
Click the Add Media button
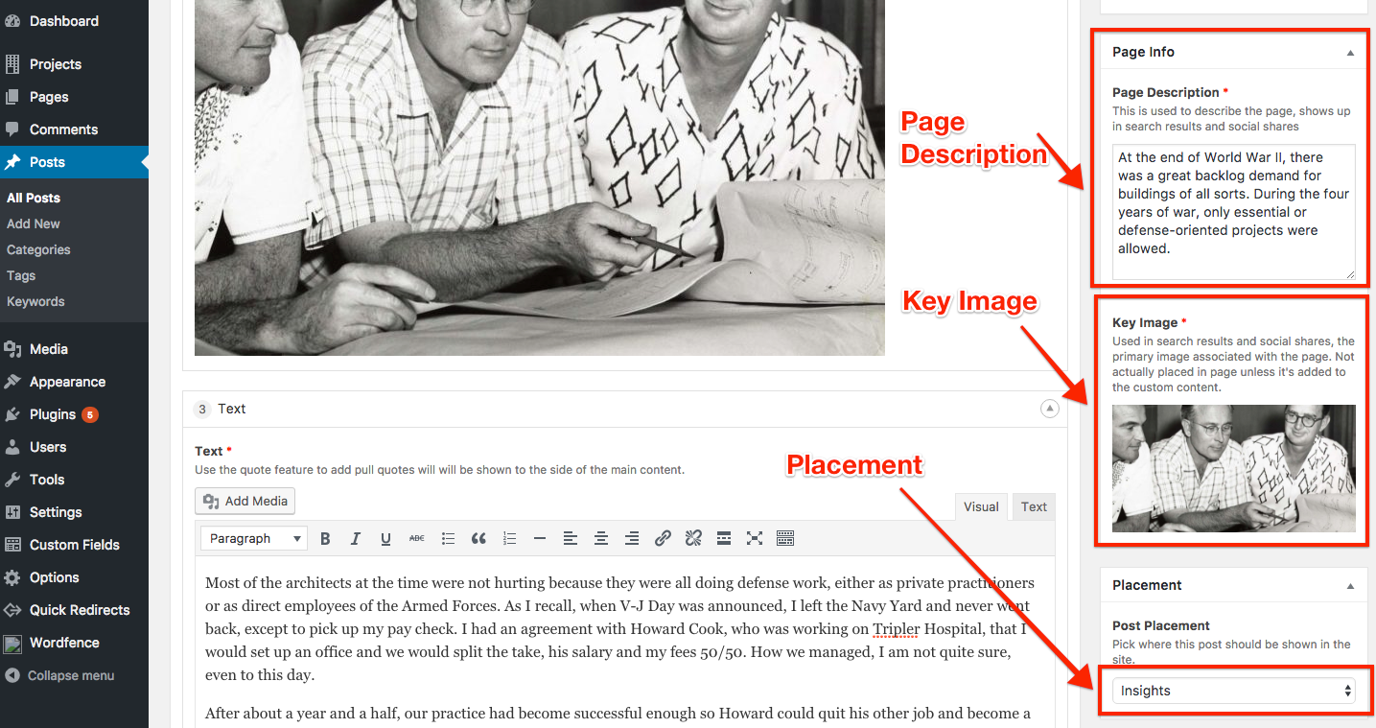coord(245,501)
